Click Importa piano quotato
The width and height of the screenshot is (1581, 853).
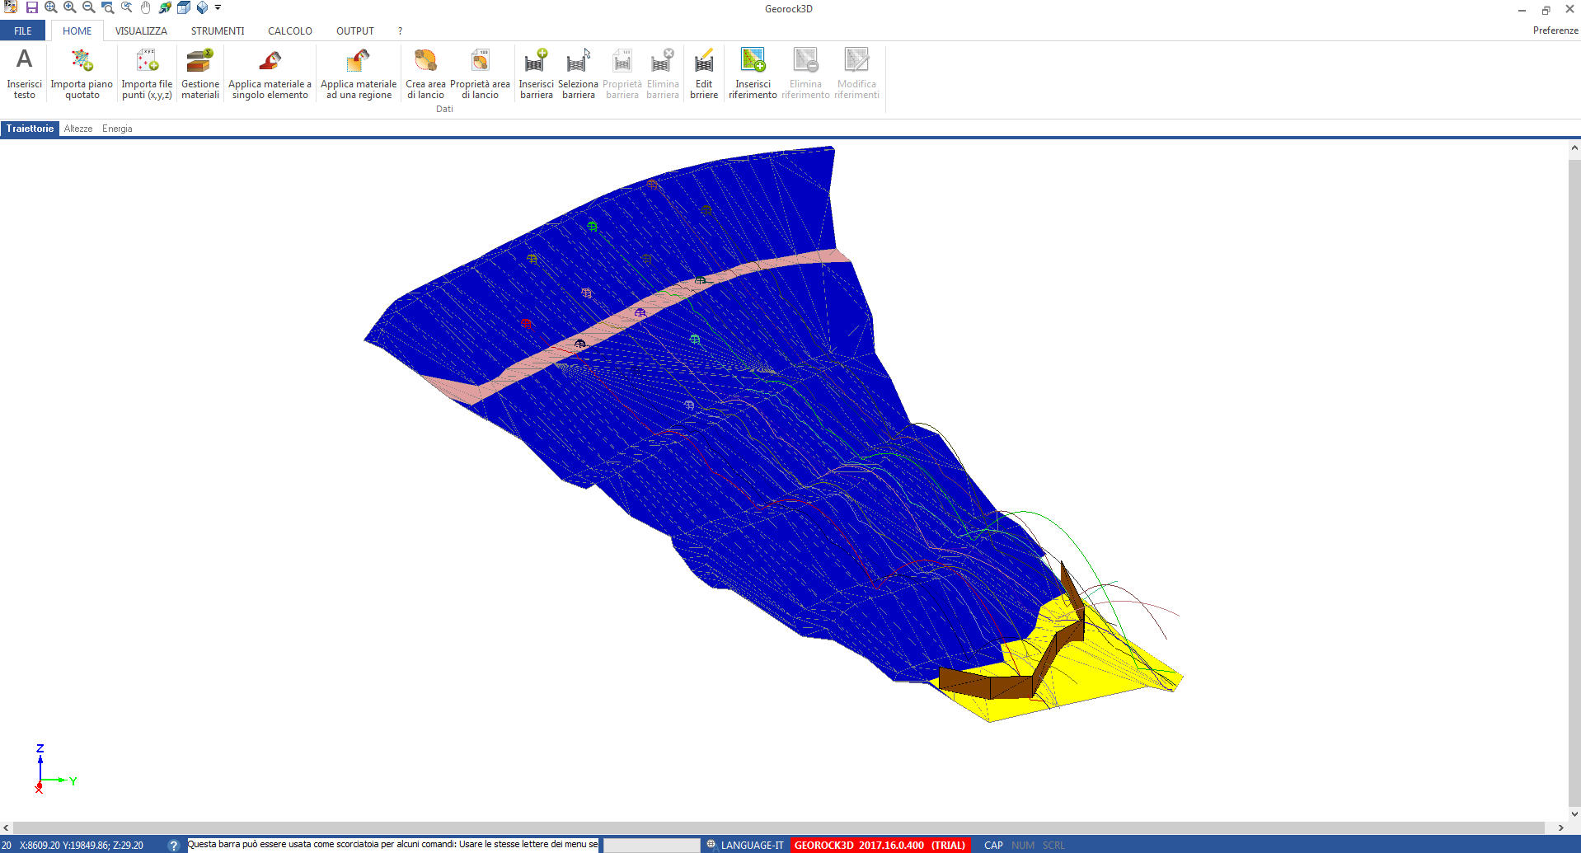[x=82, y=73]
